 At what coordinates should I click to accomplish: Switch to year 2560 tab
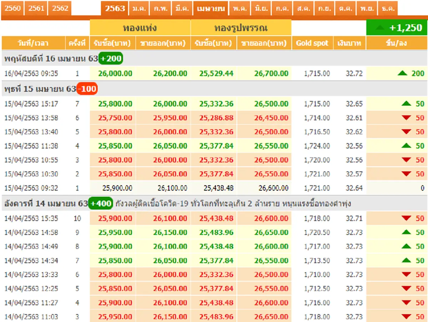click(12, 8)
